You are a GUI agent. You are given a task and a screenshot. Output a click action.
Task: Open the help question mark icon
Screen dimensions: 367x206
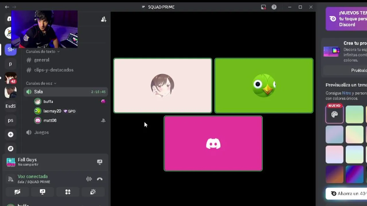(274, 7)
